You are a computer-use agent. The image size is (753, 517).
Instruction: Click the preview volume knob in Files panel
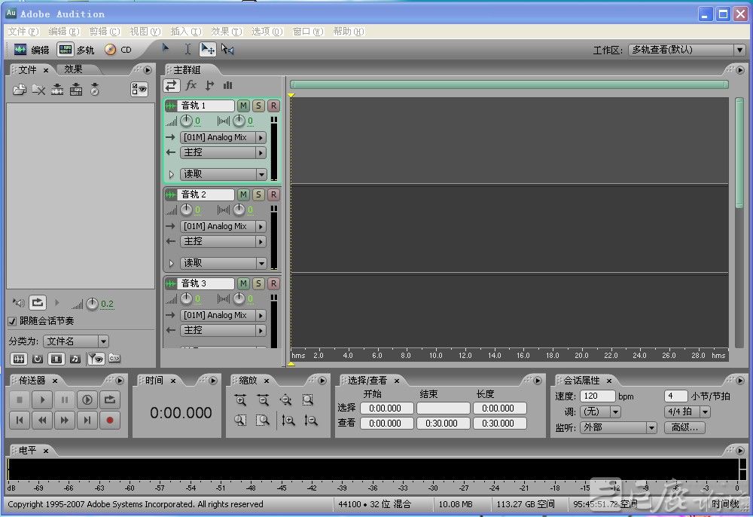click(x=92, y=304)
